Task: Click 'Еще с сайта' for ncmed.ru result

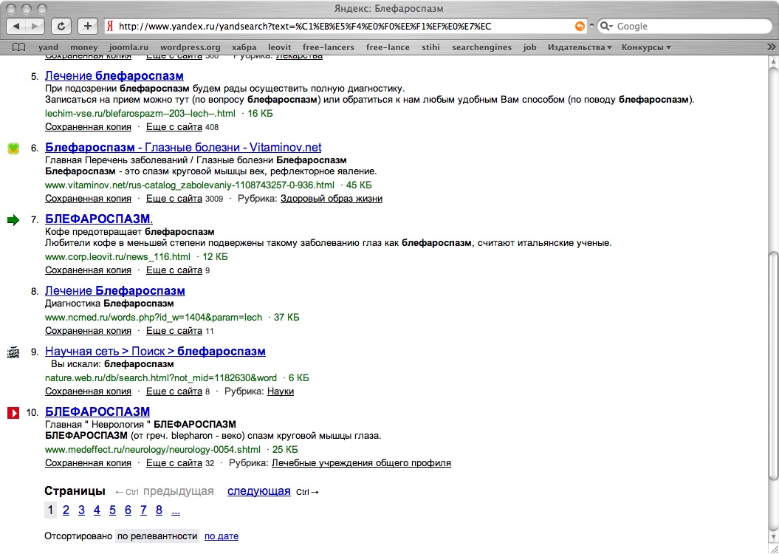Action: click(174, 331)
